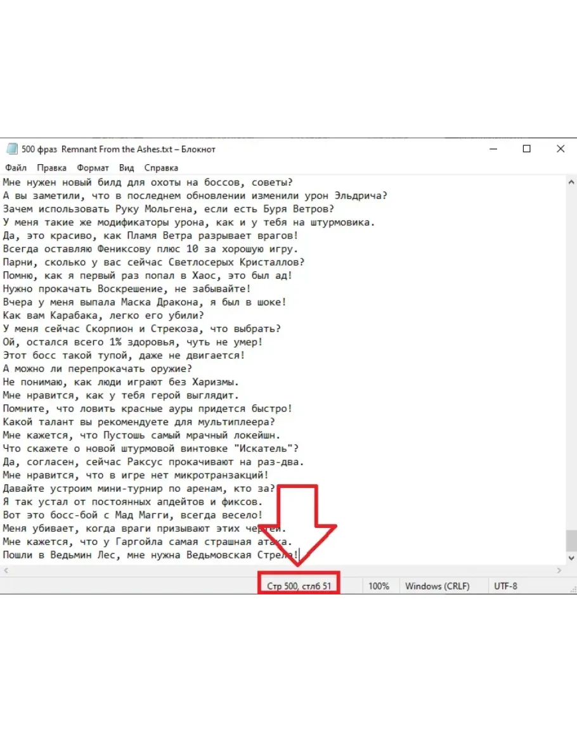Viewport: 577px width, 732px height.
Task: Click the 100% zoom level indicator
Action: tap(379, 586)
